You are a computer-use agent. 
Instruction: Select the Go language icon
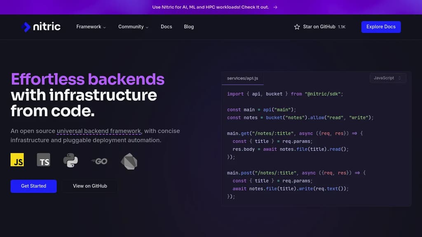[98, 160]
